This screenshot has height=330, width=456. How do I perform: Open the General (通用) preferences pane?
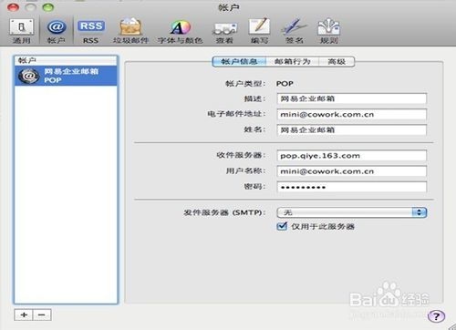22,31
